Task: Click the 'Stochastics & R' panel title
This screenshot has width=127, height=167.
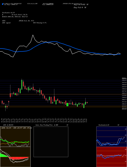Action: [x=104, y=125]
